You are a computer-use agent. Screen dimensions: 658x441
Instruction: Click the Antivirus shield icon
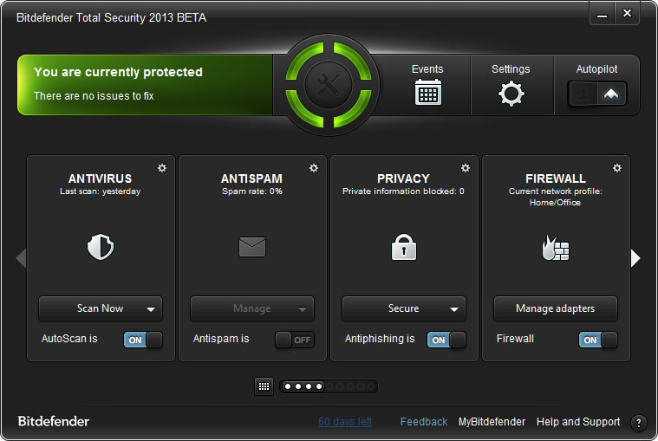coord(101,248)
